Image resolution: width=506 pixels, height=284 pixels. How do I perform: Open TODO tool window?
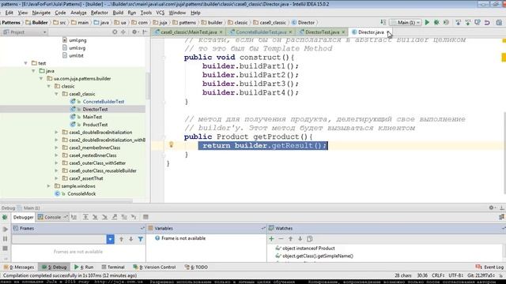(196, 267)
